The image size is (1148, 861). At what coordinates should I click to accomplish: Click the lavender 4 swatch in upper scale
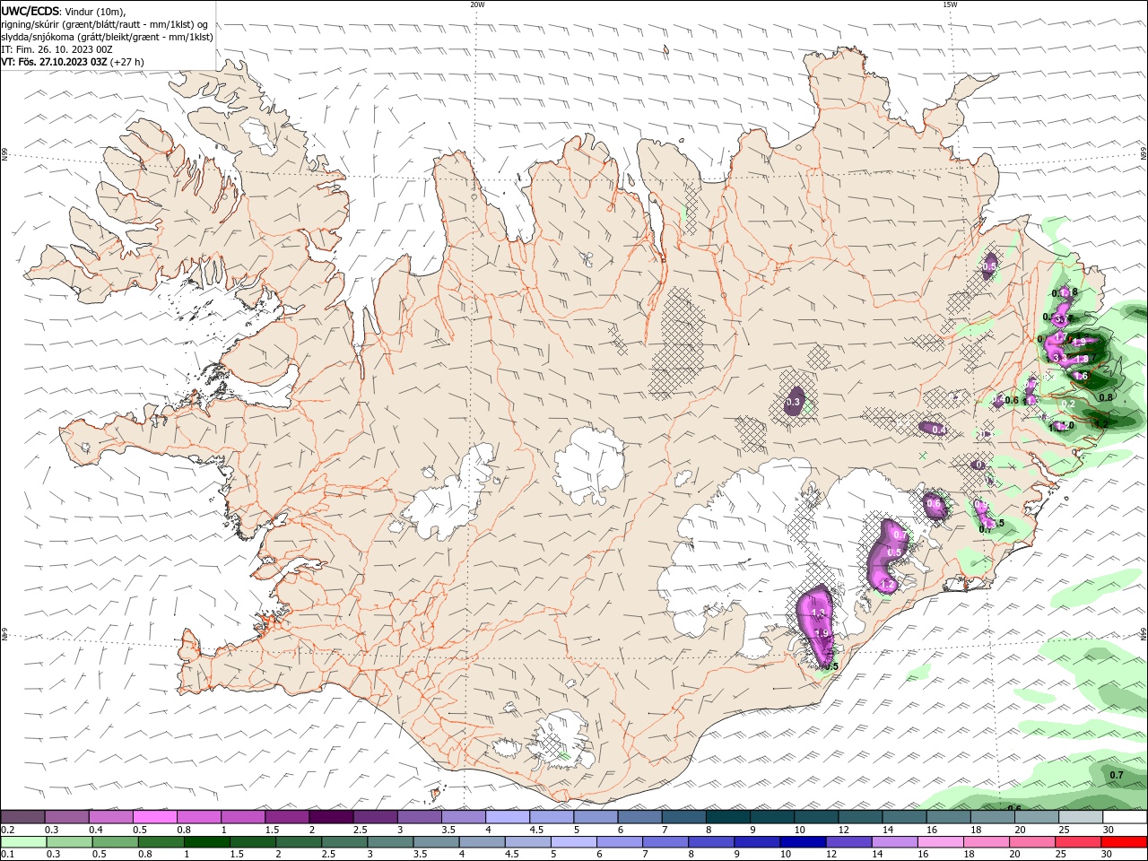[x=506, y=817]
